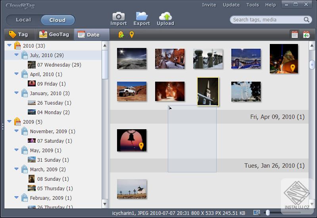Image resolution: width=317 pixels, height=218 pixels.
Task: Switch to the Date tab
Action: coord(92,34)
